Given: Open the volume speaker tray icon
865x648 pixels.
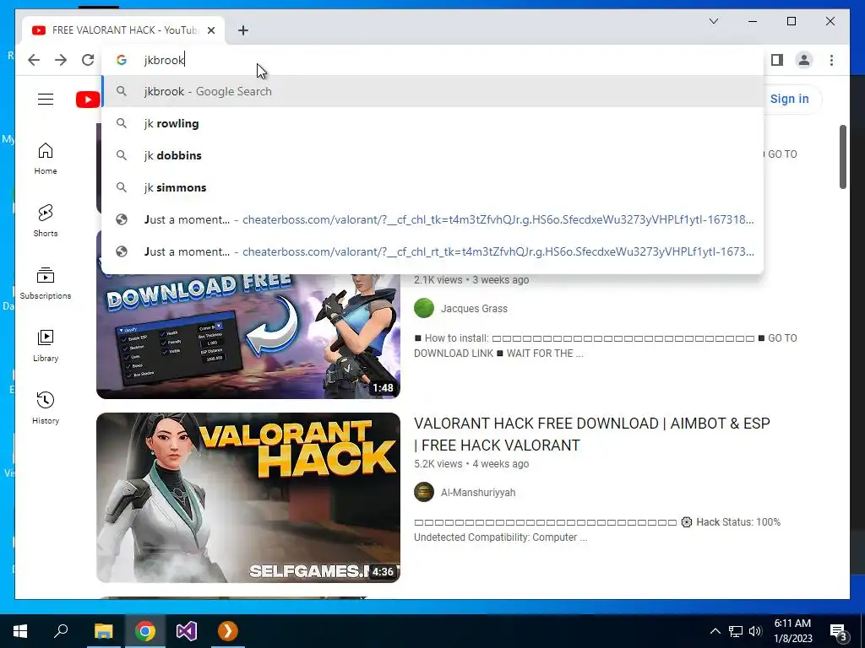Looking at the screenshot, I should (x=755, y=631).
